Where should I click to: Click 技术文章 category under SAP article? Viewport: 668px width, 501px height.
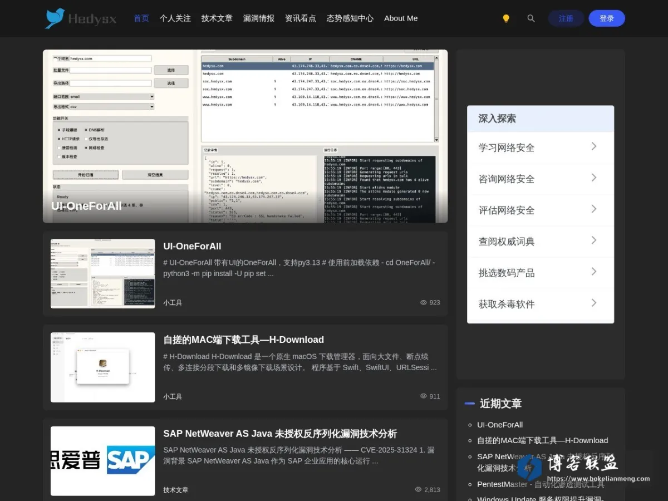pyautogui.click(x=176, y=490)
